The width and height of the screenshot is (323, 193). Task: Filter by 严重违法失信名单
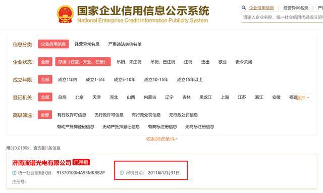125,44
